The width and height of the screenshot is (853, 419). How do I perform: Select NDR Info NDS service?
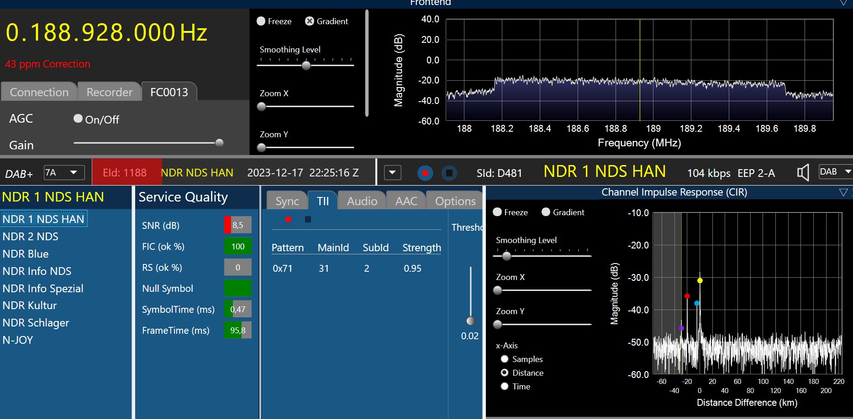click(x=37, y=271)
